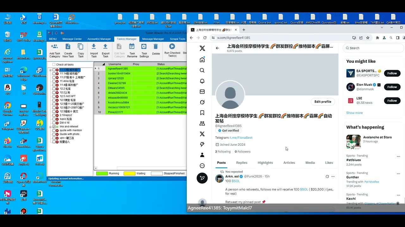This screenshot has width=405, height=227.
Task: Open Media tab on X profile
Action: pos(310,163)
